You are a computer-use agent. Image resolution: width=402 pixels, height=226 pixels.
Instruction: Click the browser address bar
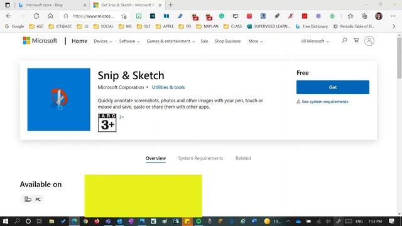94,16
